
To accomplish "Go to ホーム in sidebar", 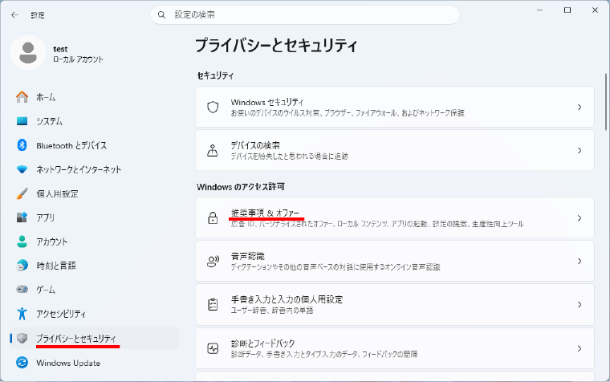I will click(94, 97).
